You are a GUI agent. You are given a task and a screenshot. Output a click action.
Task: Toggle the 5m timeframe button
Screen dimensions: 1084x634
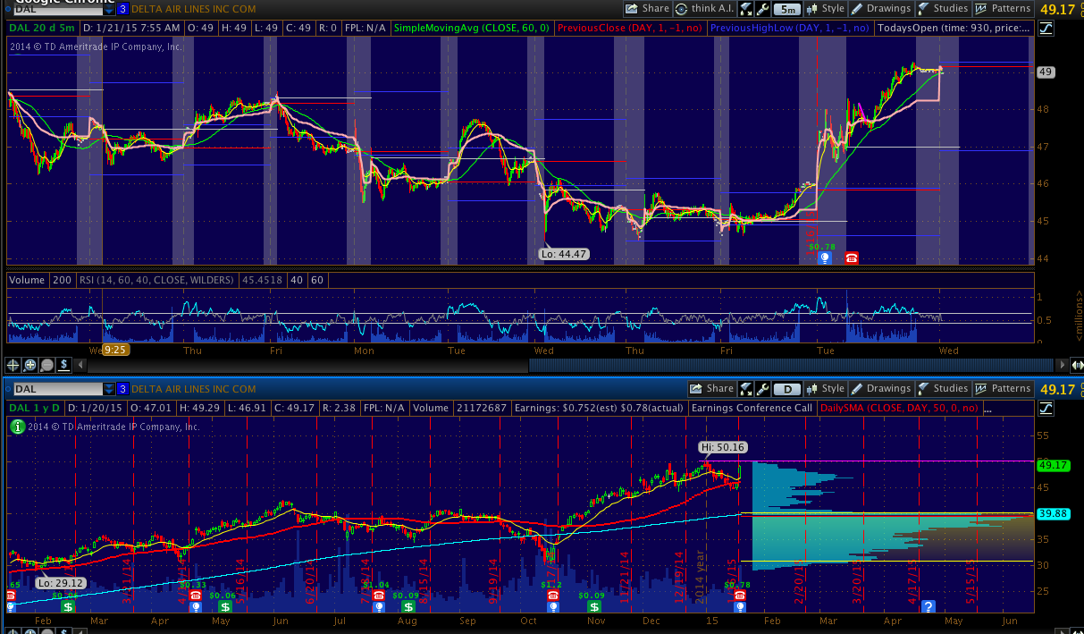pyautogui.click(x=786, y=9)
